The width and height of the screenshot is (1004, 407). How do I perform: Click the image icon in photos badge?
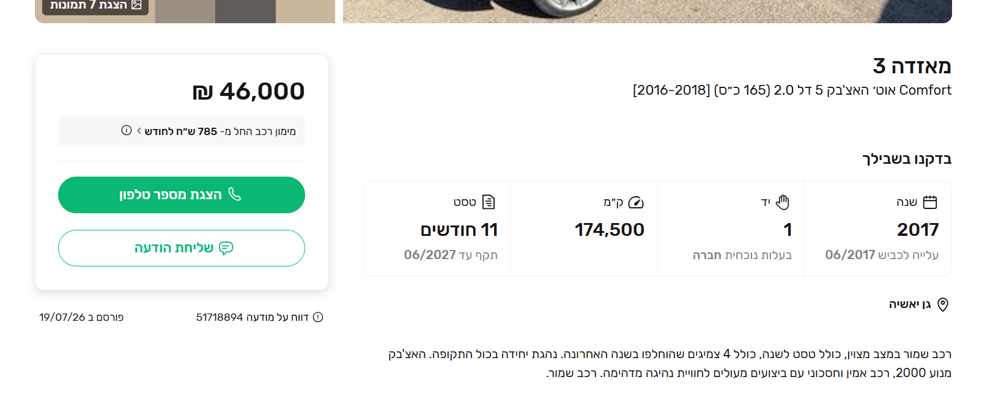pos(136,5)
